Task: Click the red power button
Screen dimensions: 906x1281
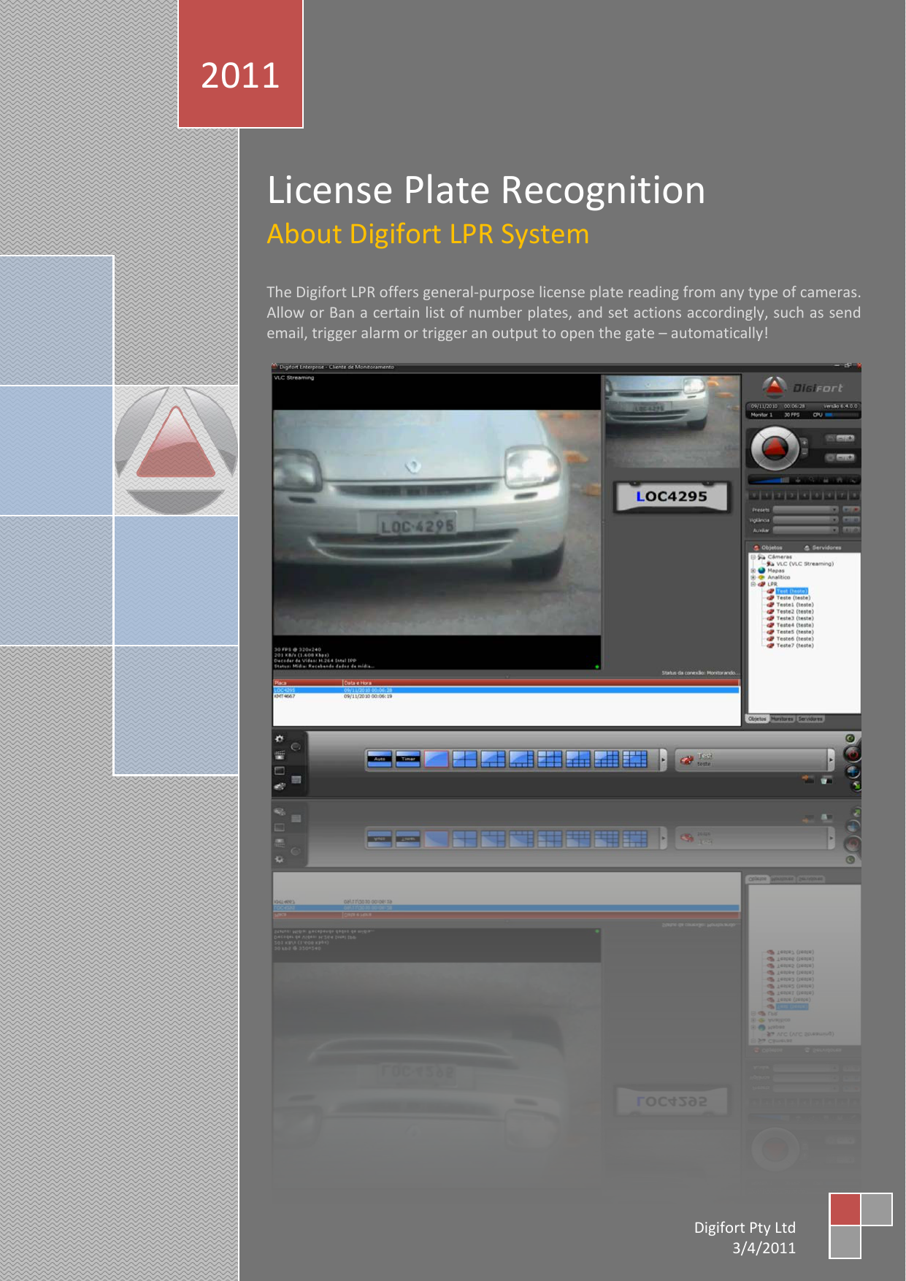Action: pyautogui.click(x=853, y=754)
